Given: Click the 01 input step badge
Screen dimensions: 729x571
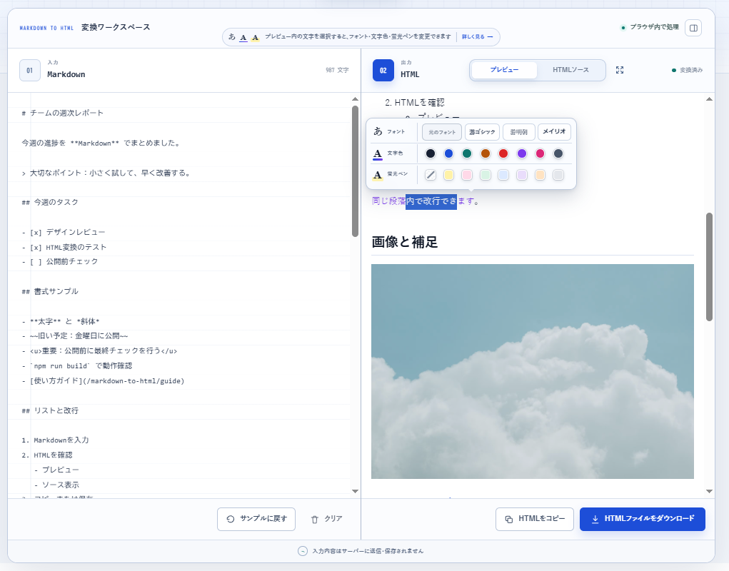Looking at the screenshot, I should click(30, 70).
